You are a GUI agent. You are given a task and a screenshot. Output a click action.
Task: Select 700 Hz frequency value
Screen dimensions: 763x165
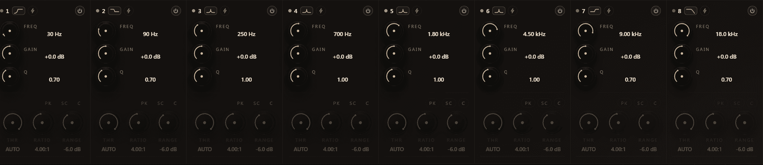tap(342, 34)
